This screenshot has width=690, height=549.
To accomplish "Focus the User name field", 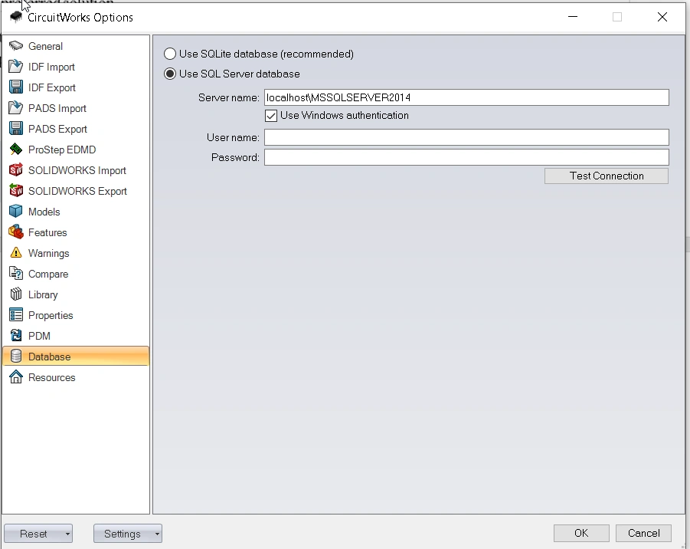I will click(x=466, y=137).
